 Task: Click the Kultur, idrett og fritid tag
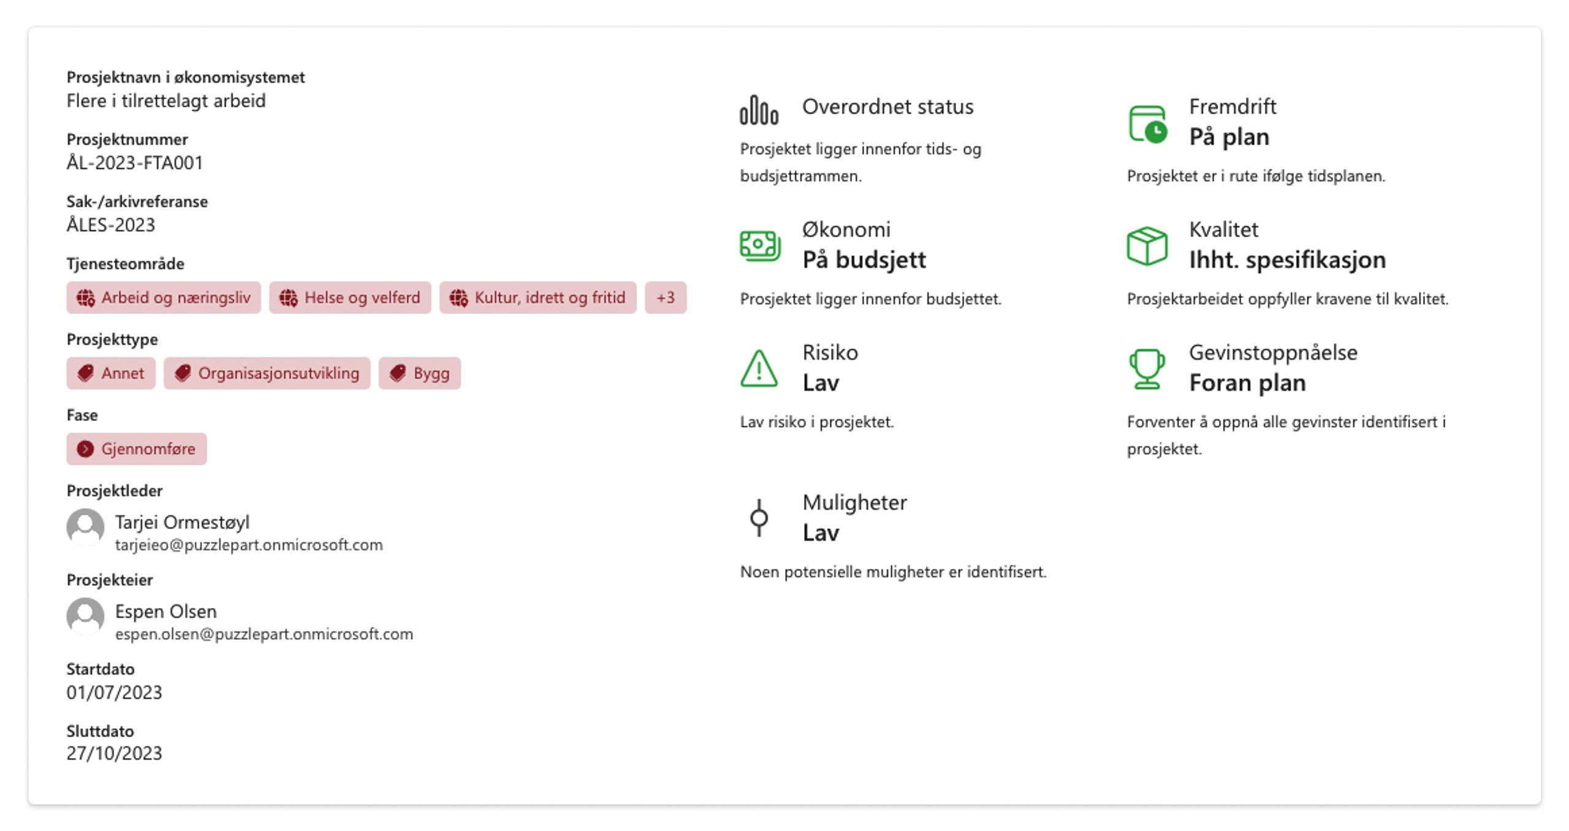(538, 298)
